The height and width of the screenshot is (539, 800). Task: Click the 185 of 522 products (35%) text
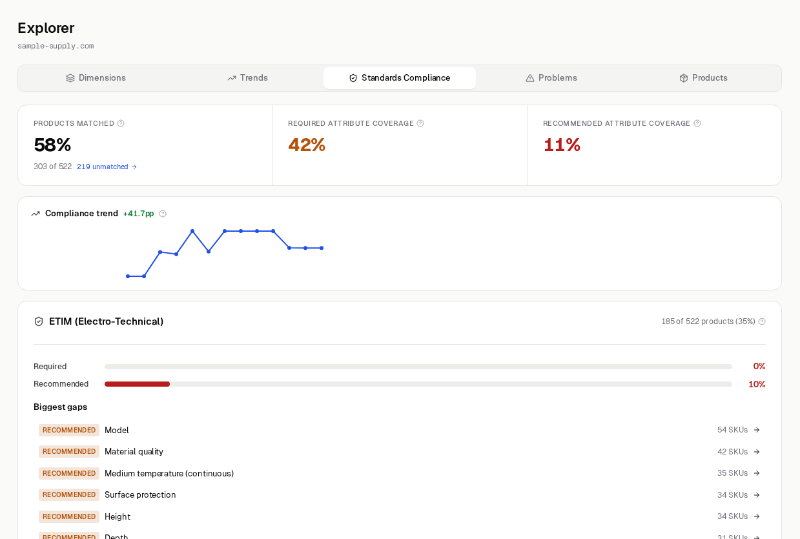coord(708,321)
